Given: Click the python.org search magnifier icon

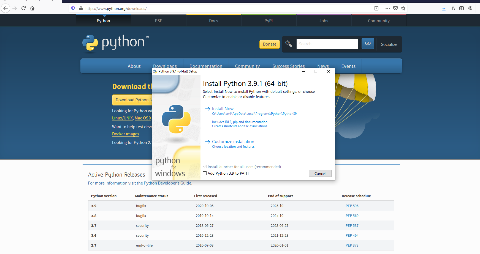Looking at the screenshot, I should [289, 44].
